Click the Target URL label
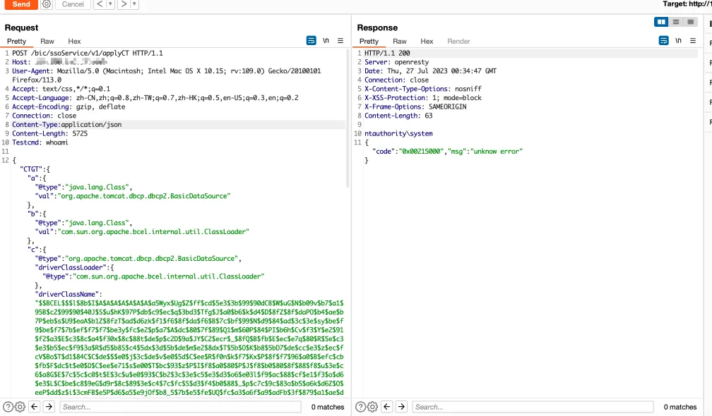This screenshot has height=416, width=712. (x=687, y=4)
